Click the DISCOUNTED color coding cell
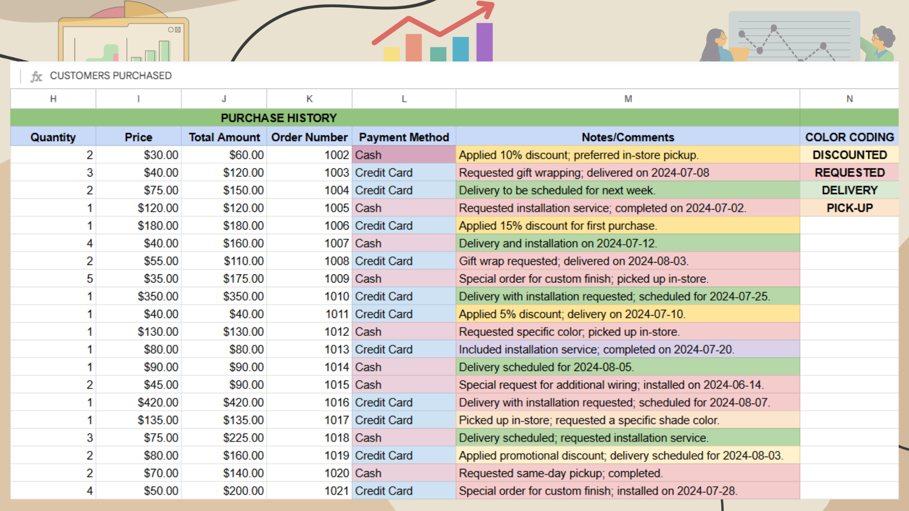This screenshot has height=511, width=909. 849,155
